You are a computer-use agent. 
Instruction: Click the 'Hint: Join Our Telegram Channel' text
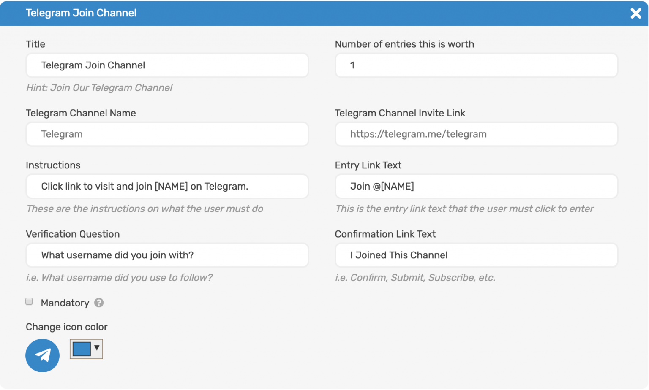coord(99,88)
